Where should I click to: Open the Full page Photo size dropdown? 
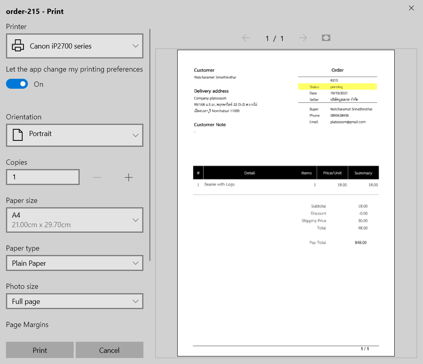click(74, 301)
